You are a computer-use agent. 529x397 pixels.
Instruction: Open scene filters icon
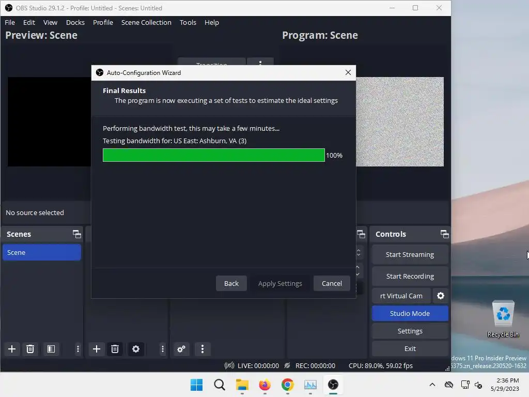(51, 349)
